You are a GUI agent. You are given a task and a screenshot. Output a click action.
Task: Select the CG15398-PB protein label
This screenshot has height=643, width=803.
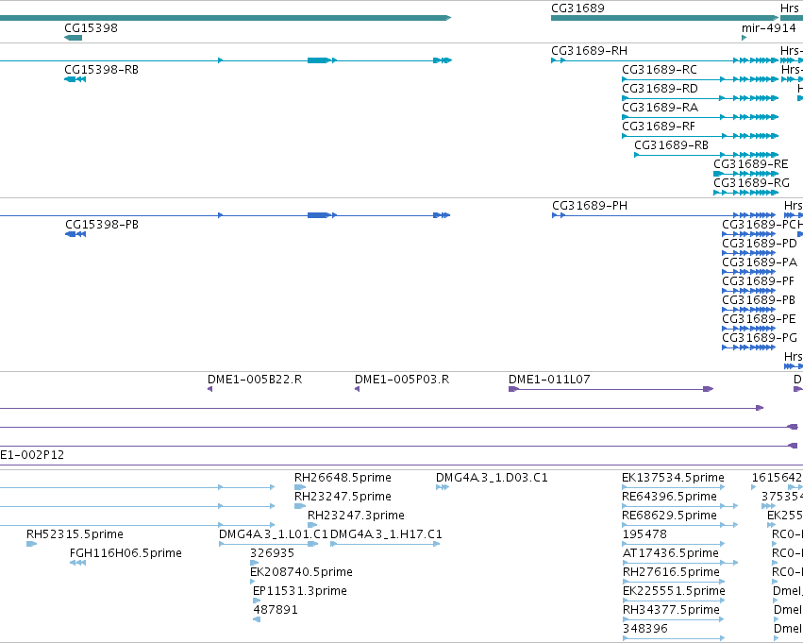tap(102, 225)
